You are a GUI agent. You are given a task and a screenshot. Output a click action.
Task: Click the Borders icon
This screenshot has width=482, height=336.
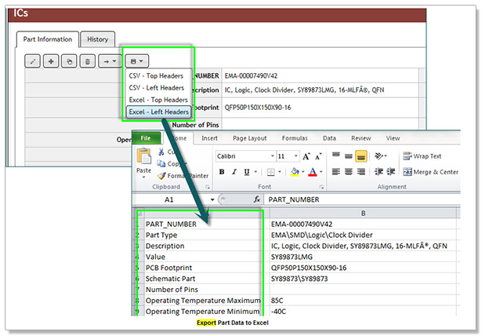pyautogui.click(x=271, y=172)
